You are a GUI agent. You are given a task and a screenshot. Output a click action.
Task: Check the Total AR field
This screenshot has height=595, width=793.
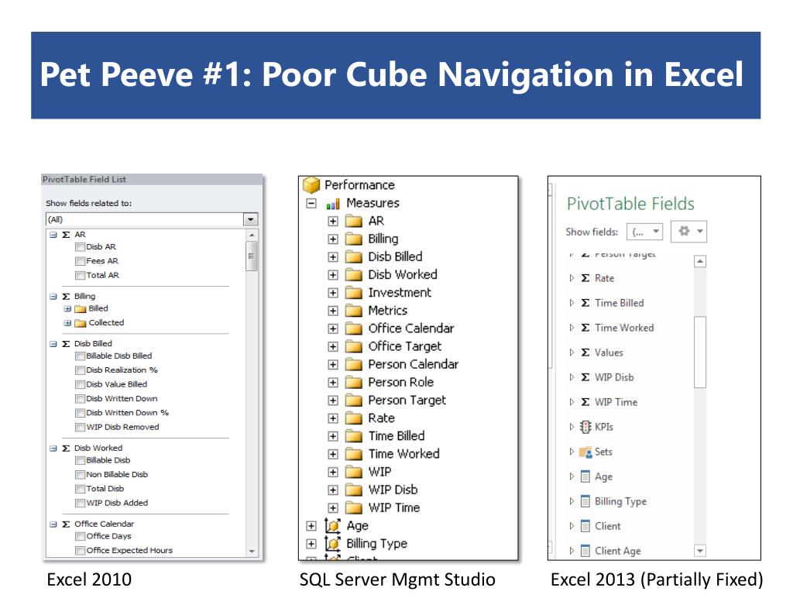tap(80, 275)
